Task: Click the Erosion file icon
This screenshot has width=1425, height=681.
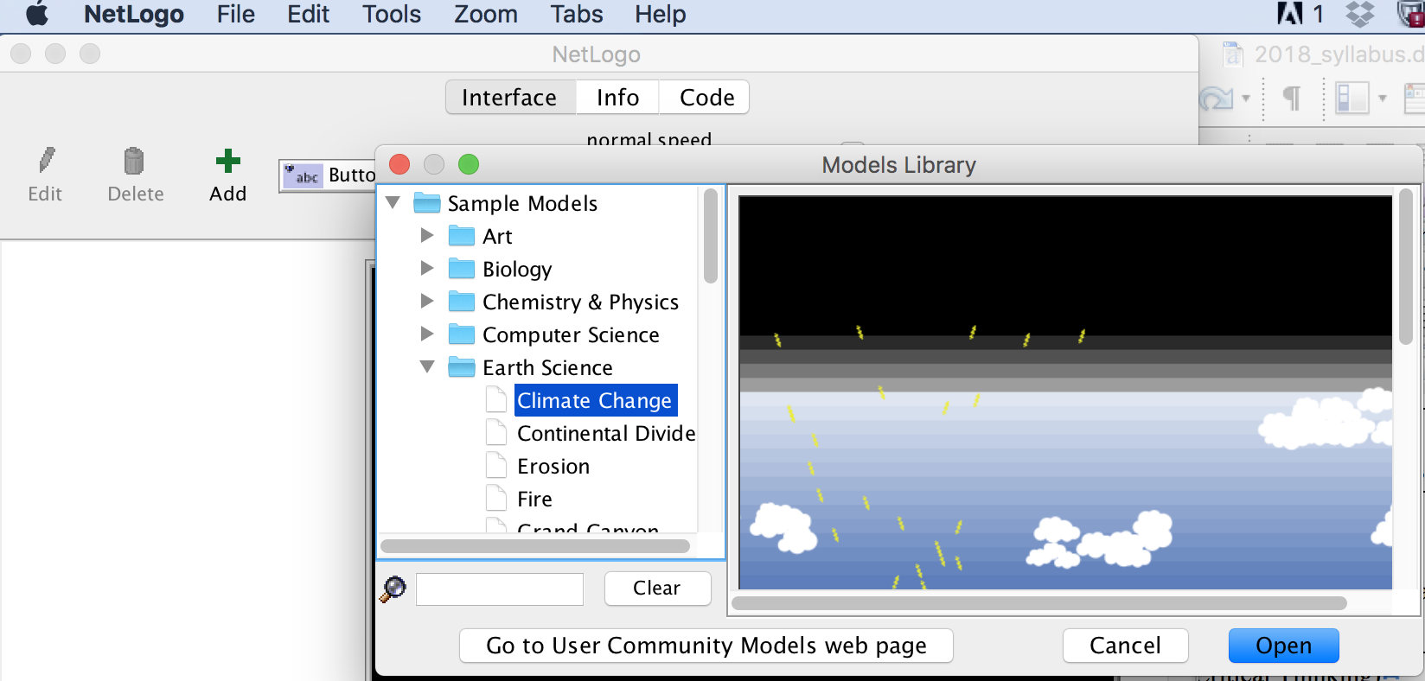Action: pos(496,465)
